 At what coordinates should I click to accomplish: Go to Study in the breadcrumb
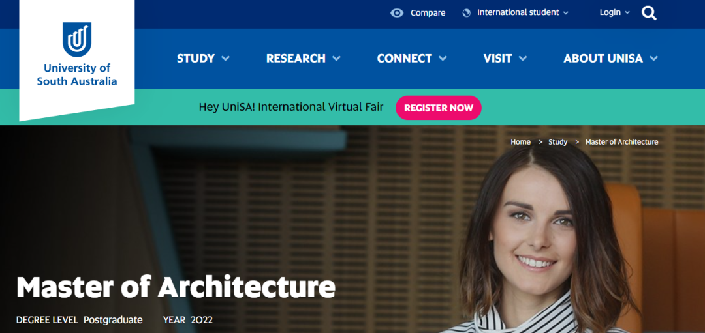tap(557, 142)
